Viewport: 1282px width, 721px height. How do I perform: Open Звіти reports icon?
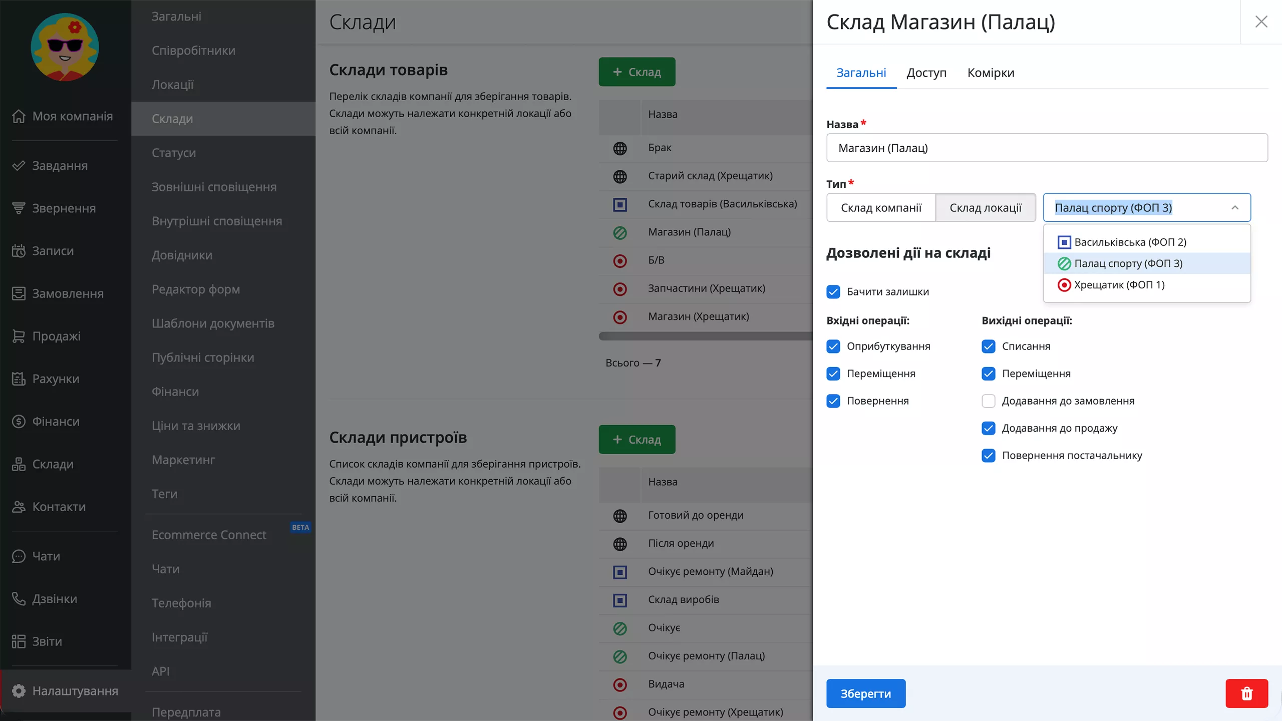tap(19, 641)
